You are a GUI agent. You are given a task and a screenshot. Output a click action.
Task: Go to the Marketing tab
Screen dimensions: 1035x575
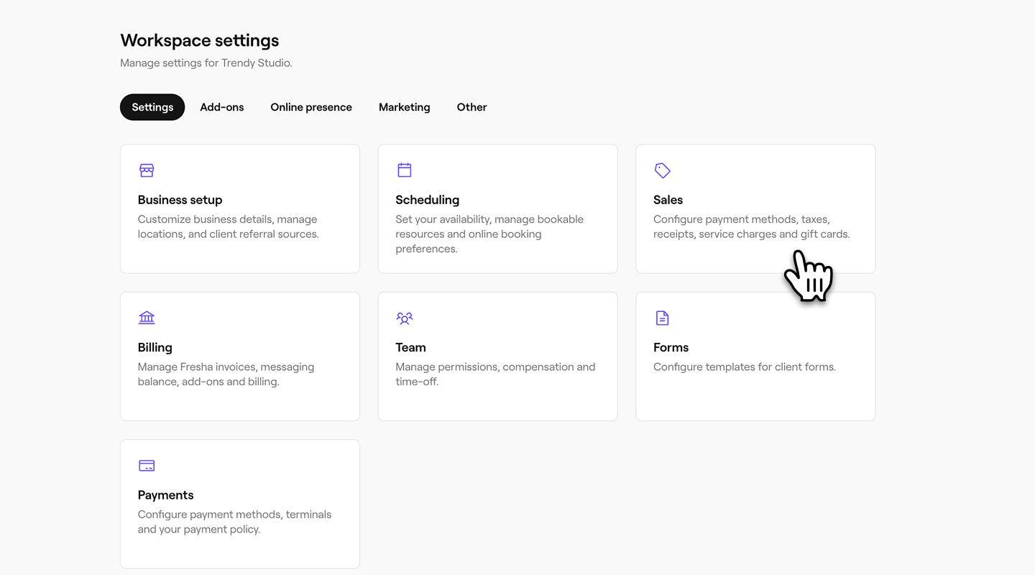tap(405, 107)
